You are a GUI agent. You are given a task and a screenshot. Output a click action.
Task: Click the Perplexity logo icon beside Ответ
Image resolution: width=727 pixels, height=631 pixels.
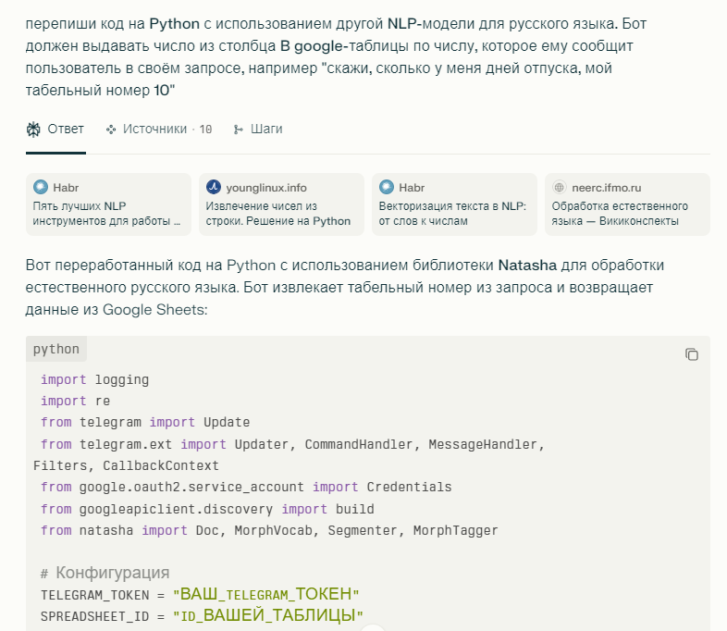click(x=34, y=130)
